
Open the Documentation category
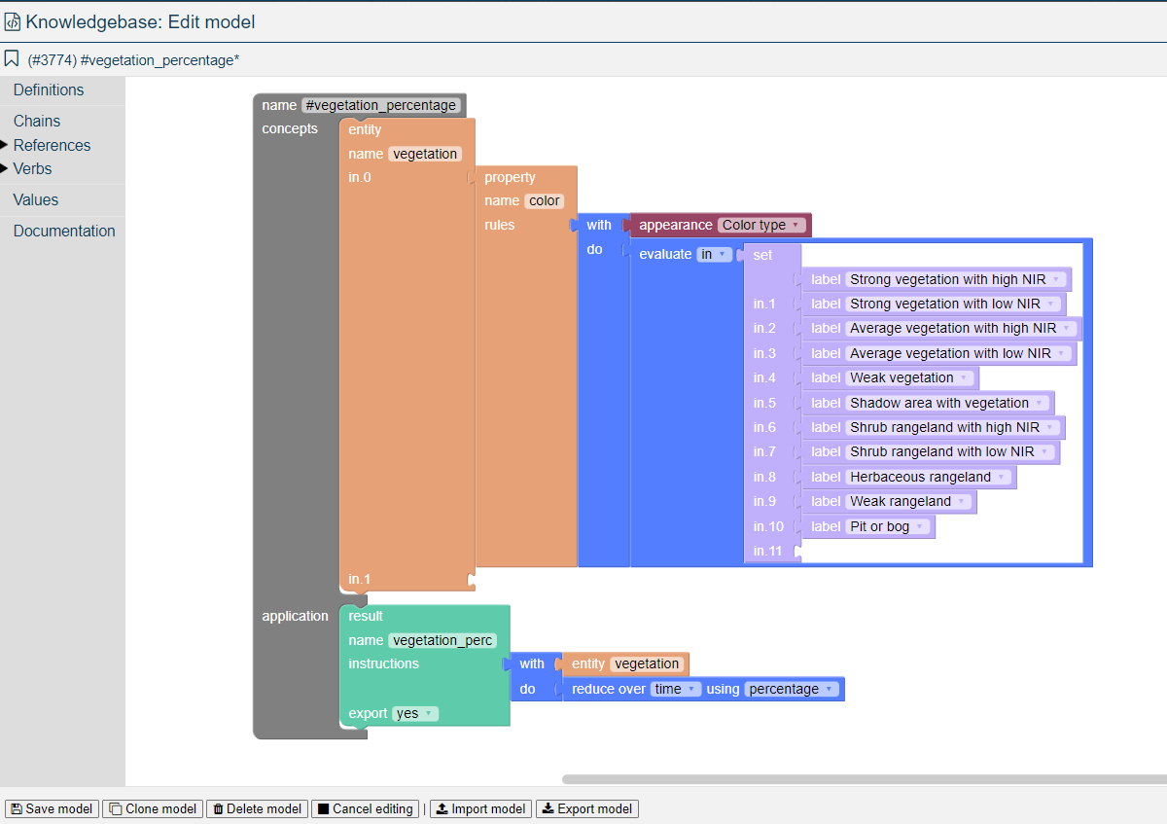[x=64, y=231]
